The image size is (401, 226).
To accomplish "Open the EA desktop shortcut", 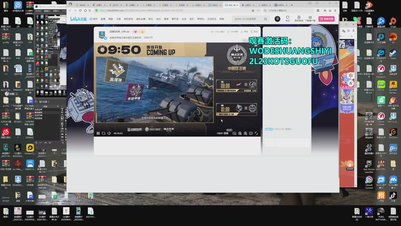I will point(393,38).
